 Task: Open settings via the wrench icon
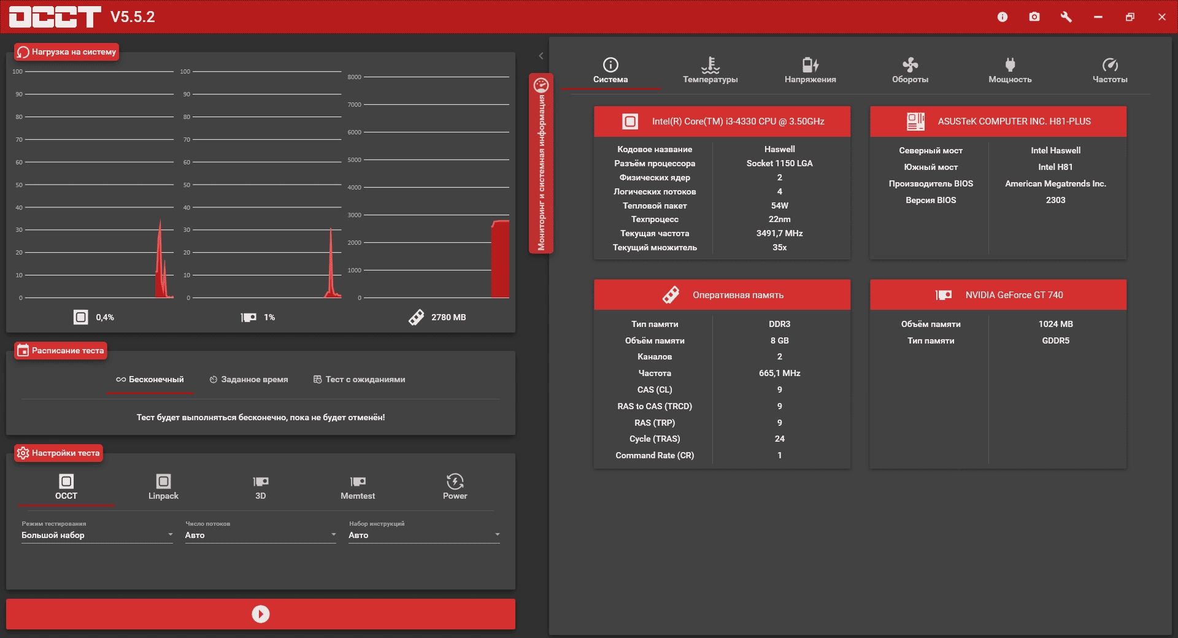tap(1066, 17)
